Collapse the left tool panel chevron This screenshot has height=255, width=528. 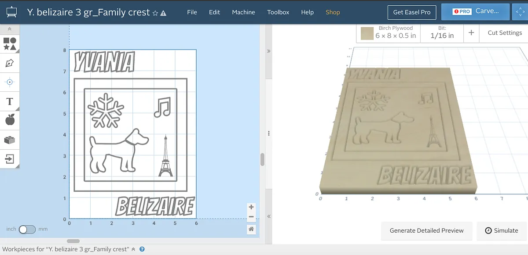pyautogui.click(x=10, y=29)
